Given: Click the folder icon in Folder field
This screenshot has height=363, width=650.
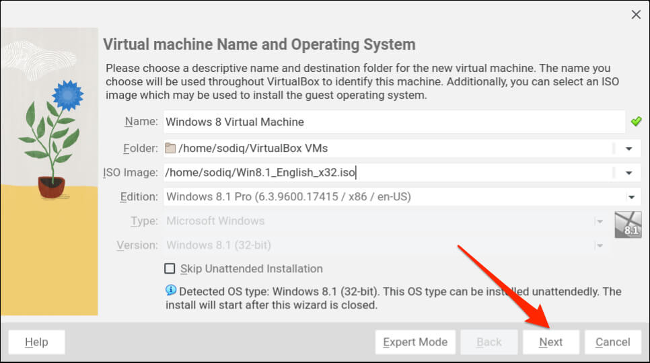Looking at the screenshot, I should coord(170,148).
